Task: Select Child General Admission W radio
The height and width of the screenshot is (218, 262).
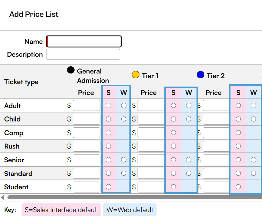Action: tap(124, 119)
